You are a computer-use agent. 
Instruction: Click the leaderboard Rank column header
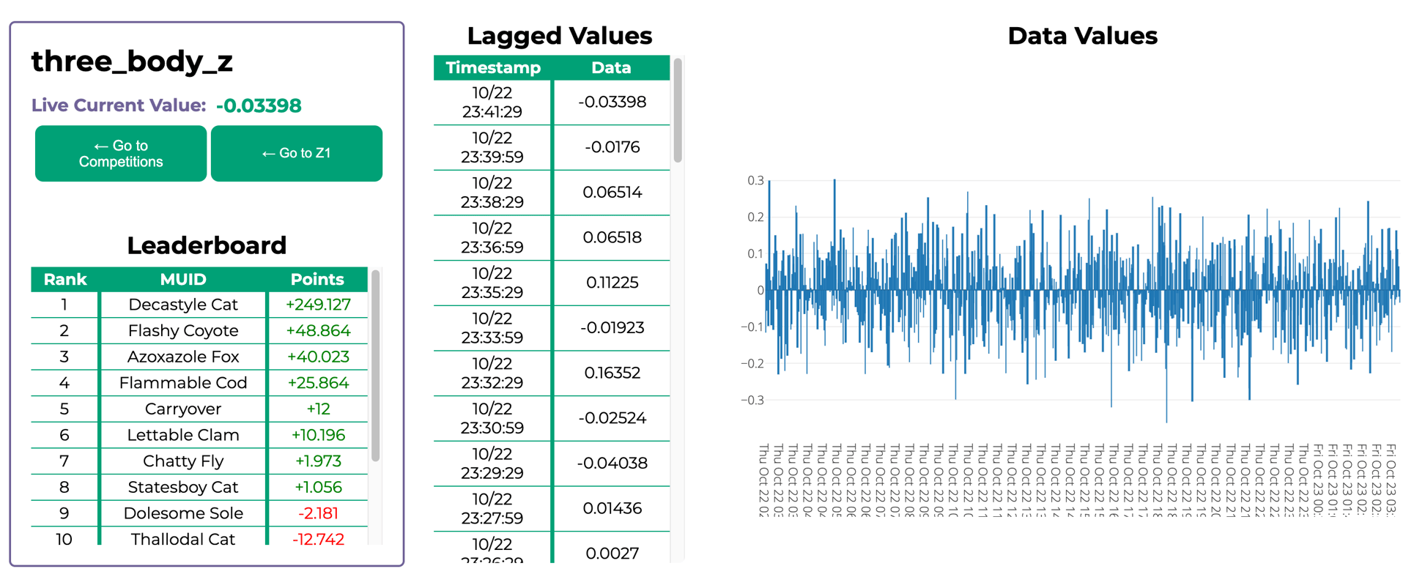click(x=64, y=280)
